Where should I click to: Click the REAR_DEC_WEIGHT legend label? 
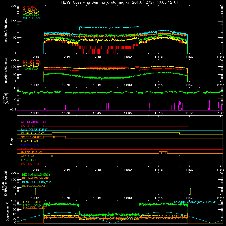tap(35, 186)
